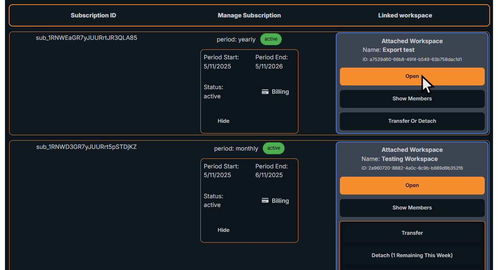Hide the yearly subscription period details
This screenshot has height=270, width=498.
tap(223, 121)
